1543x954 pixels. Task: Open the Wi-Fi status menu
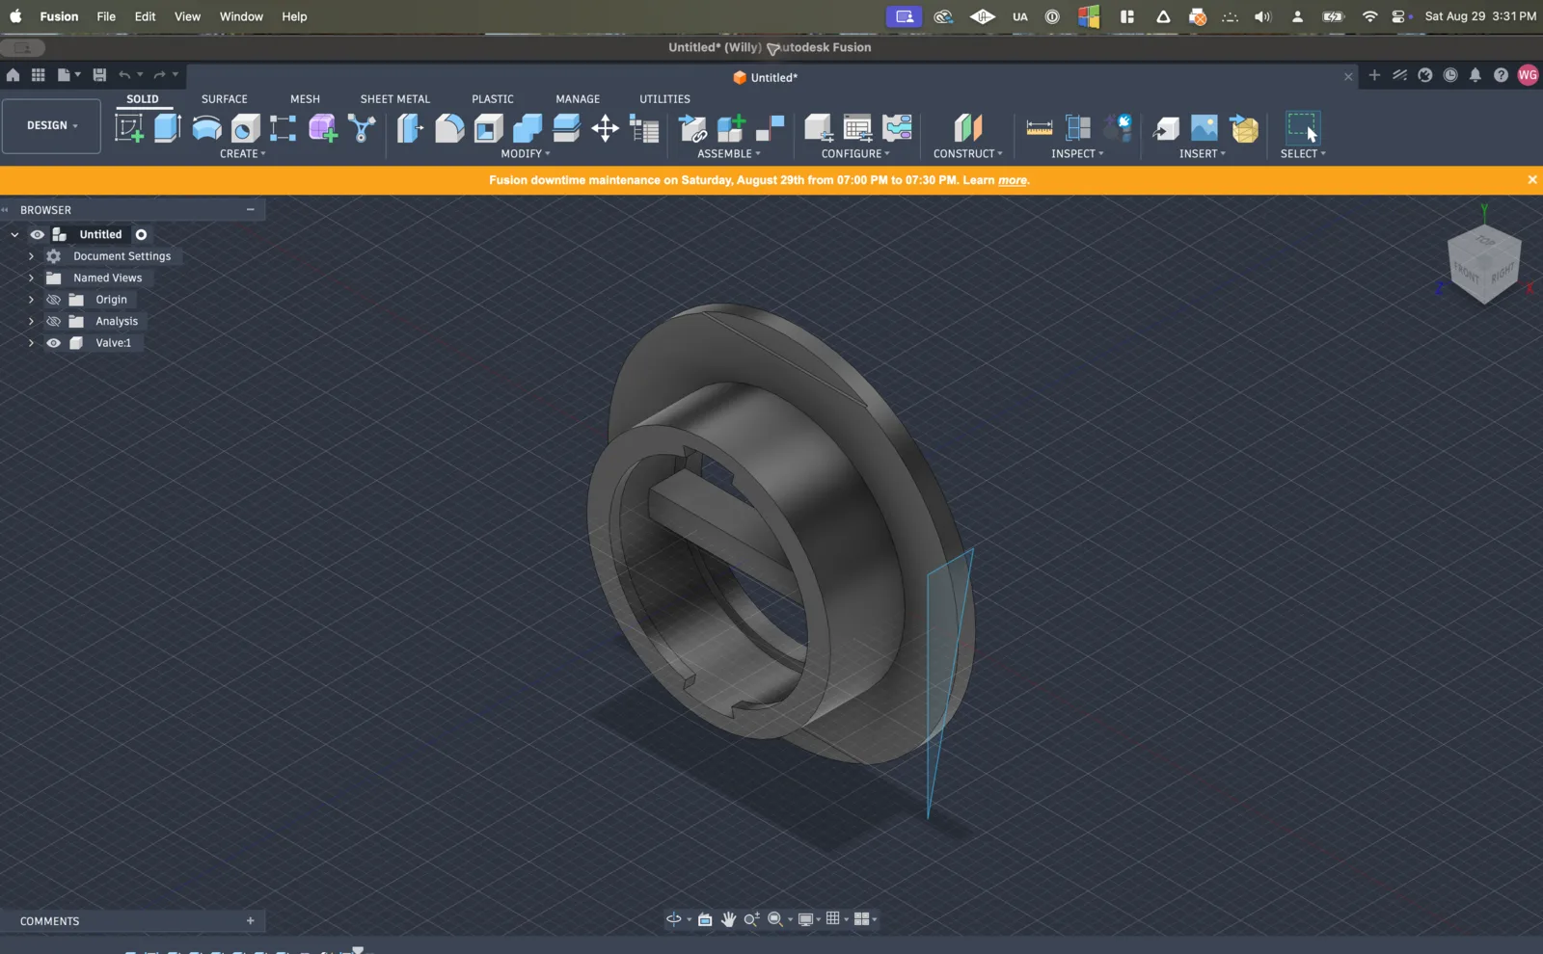tap(1369, 16)
